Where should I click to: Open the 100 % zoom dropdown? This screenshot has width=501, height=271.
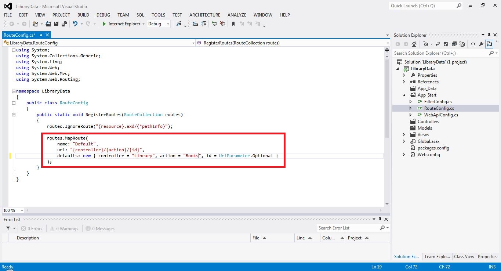(22, 210)
